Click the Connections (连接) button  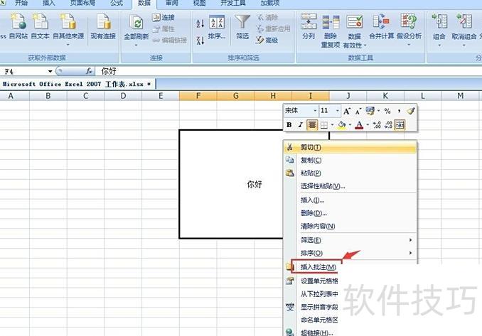tap(164, 18)
